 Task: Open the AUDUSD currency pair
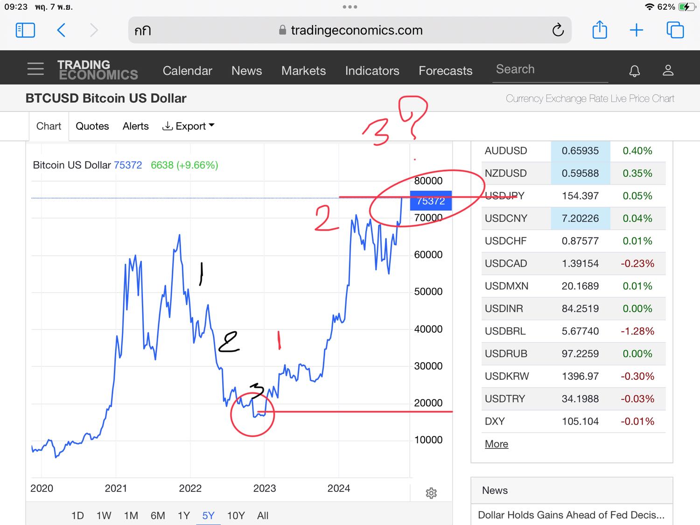pyautogui.click(x=506, y=151)
